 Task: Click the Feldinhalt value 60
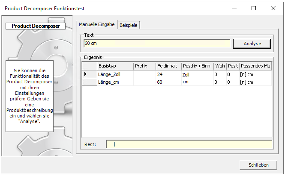pyautogui.click(x=169, y=82)
